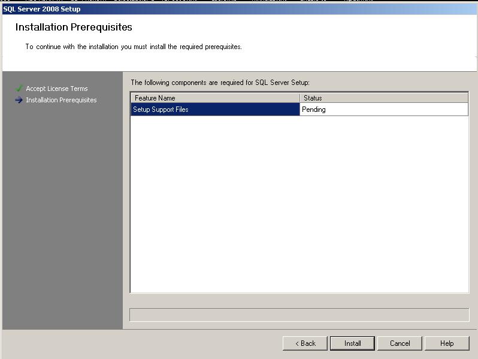This screenshot has width=478, height=359.
Task: Click the Install button
Action: click(352, 343)
